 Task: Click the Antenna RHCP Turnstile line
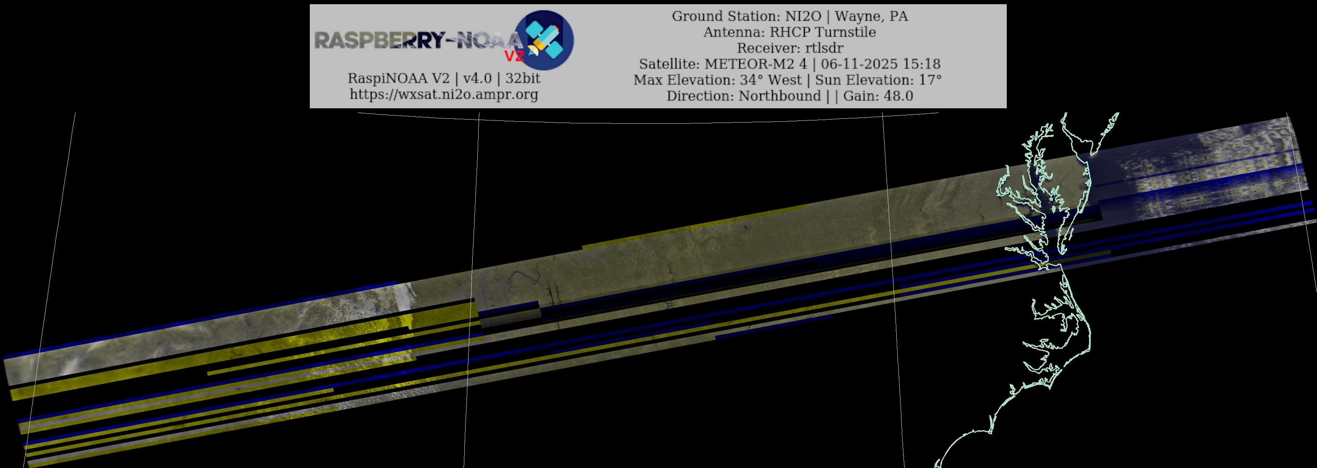click(x=789, y=32)
